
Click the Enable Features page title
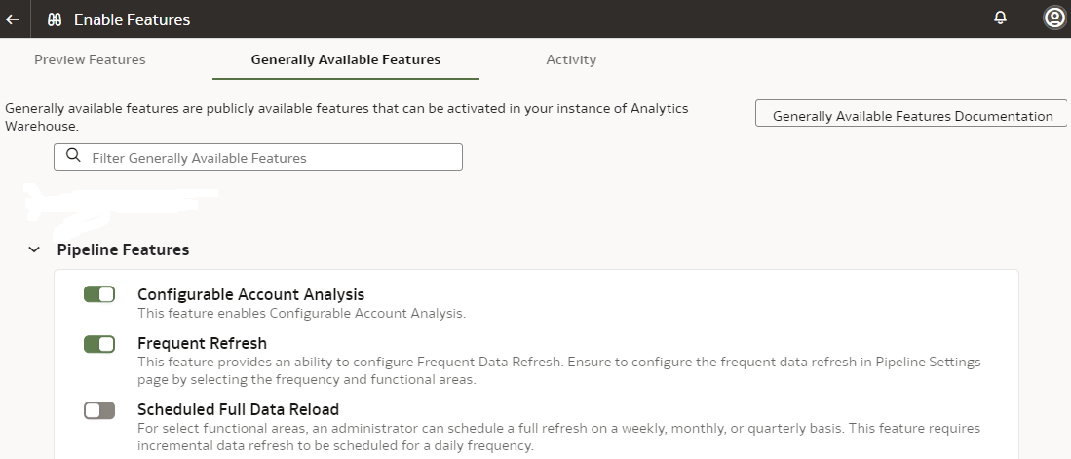click(132, 19)
